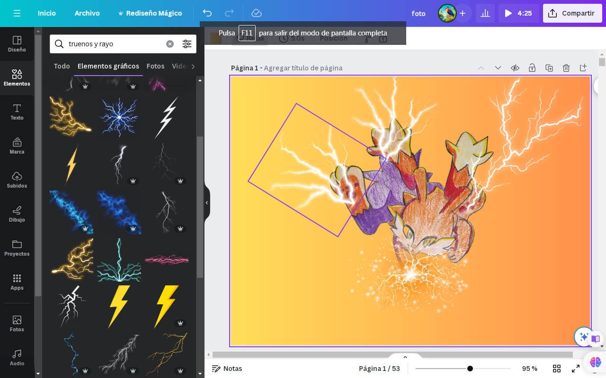Screen dimensions: 606x378
Task: Enter fullscreen presentation mode
Action: pos(576,369)
